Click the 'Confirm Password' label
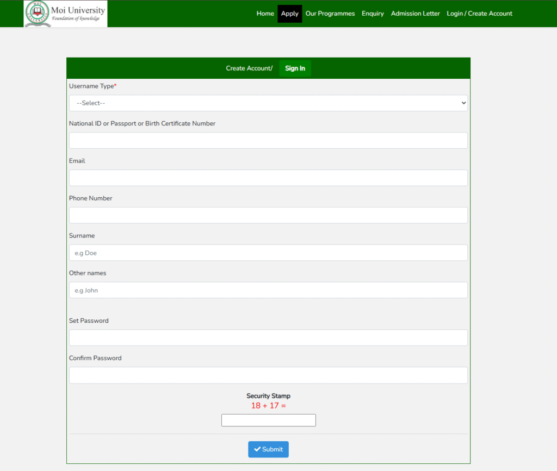Image resolution: width=557 pixels, height=471 pixels. [95, 358]
